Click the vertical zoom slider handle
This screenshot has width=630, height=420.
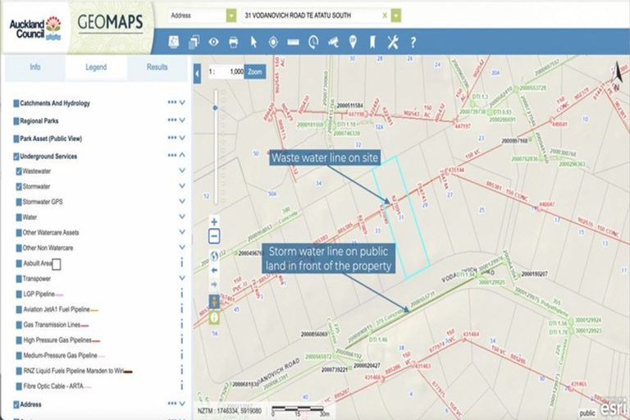pos(216,107)
